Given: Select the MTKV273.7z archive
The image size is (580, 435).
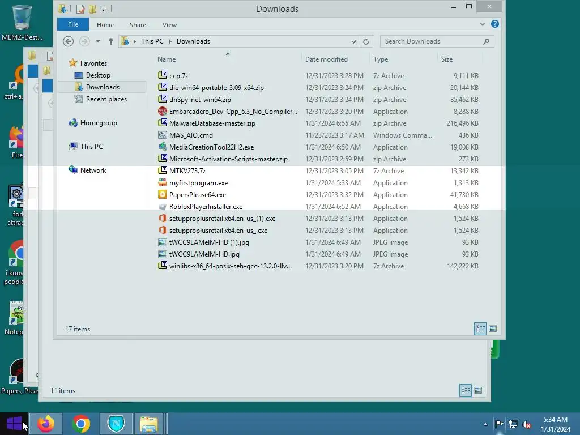Looking at the screenshot, I should coord(187,171).
